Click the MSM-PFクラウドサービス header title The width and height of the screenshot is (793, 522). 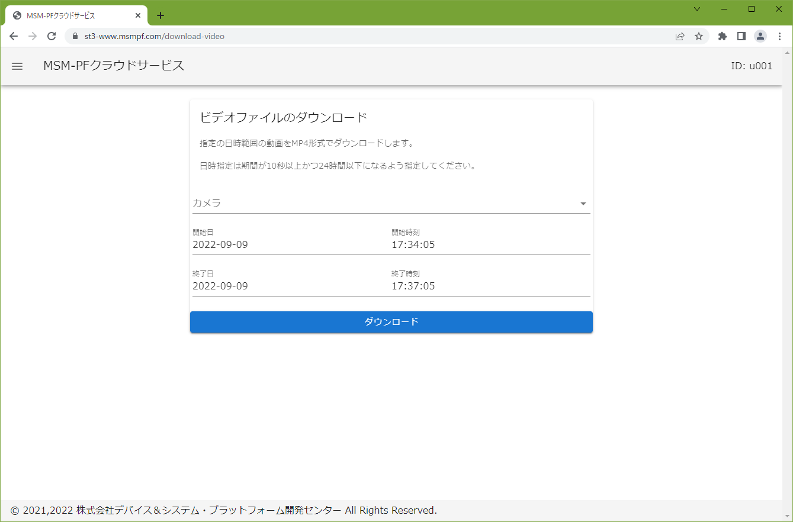[x=114, y=66]
